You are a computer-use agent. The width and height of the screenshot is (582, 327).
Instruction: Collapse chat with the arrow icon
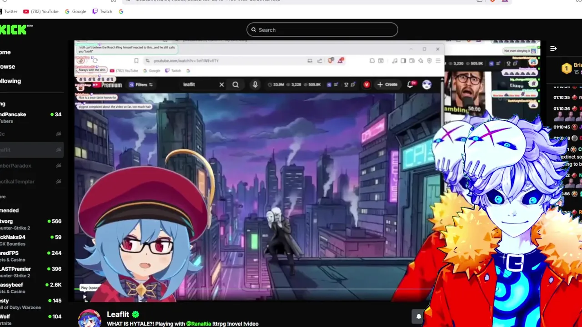[553, 49]
